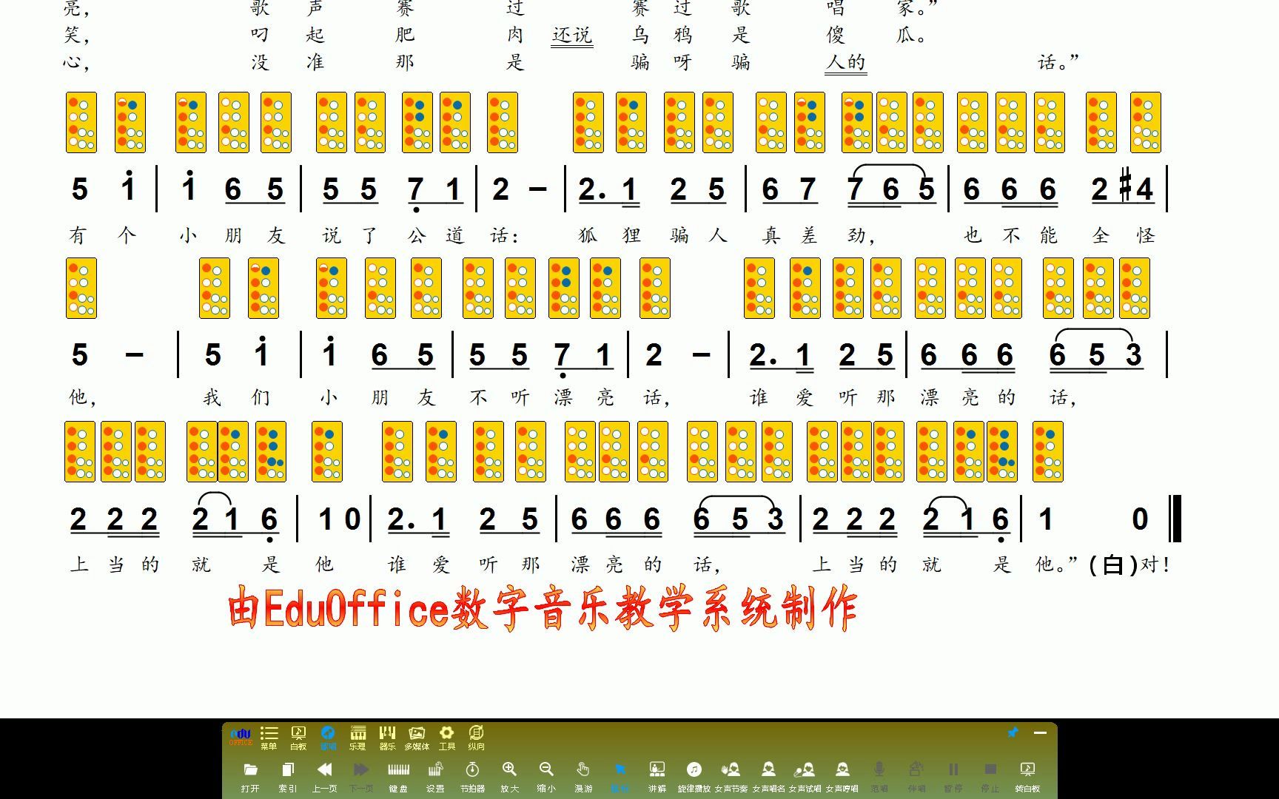This screenshot has height=799, width=1279.
Task: Open the 索引 index
Action: coord(287,777)
